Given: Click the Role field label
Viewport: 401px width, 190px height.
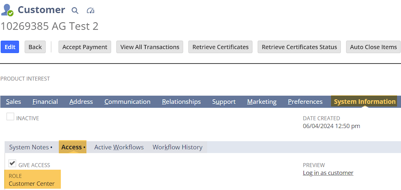Looking at the screenshot, I should 15,176.
